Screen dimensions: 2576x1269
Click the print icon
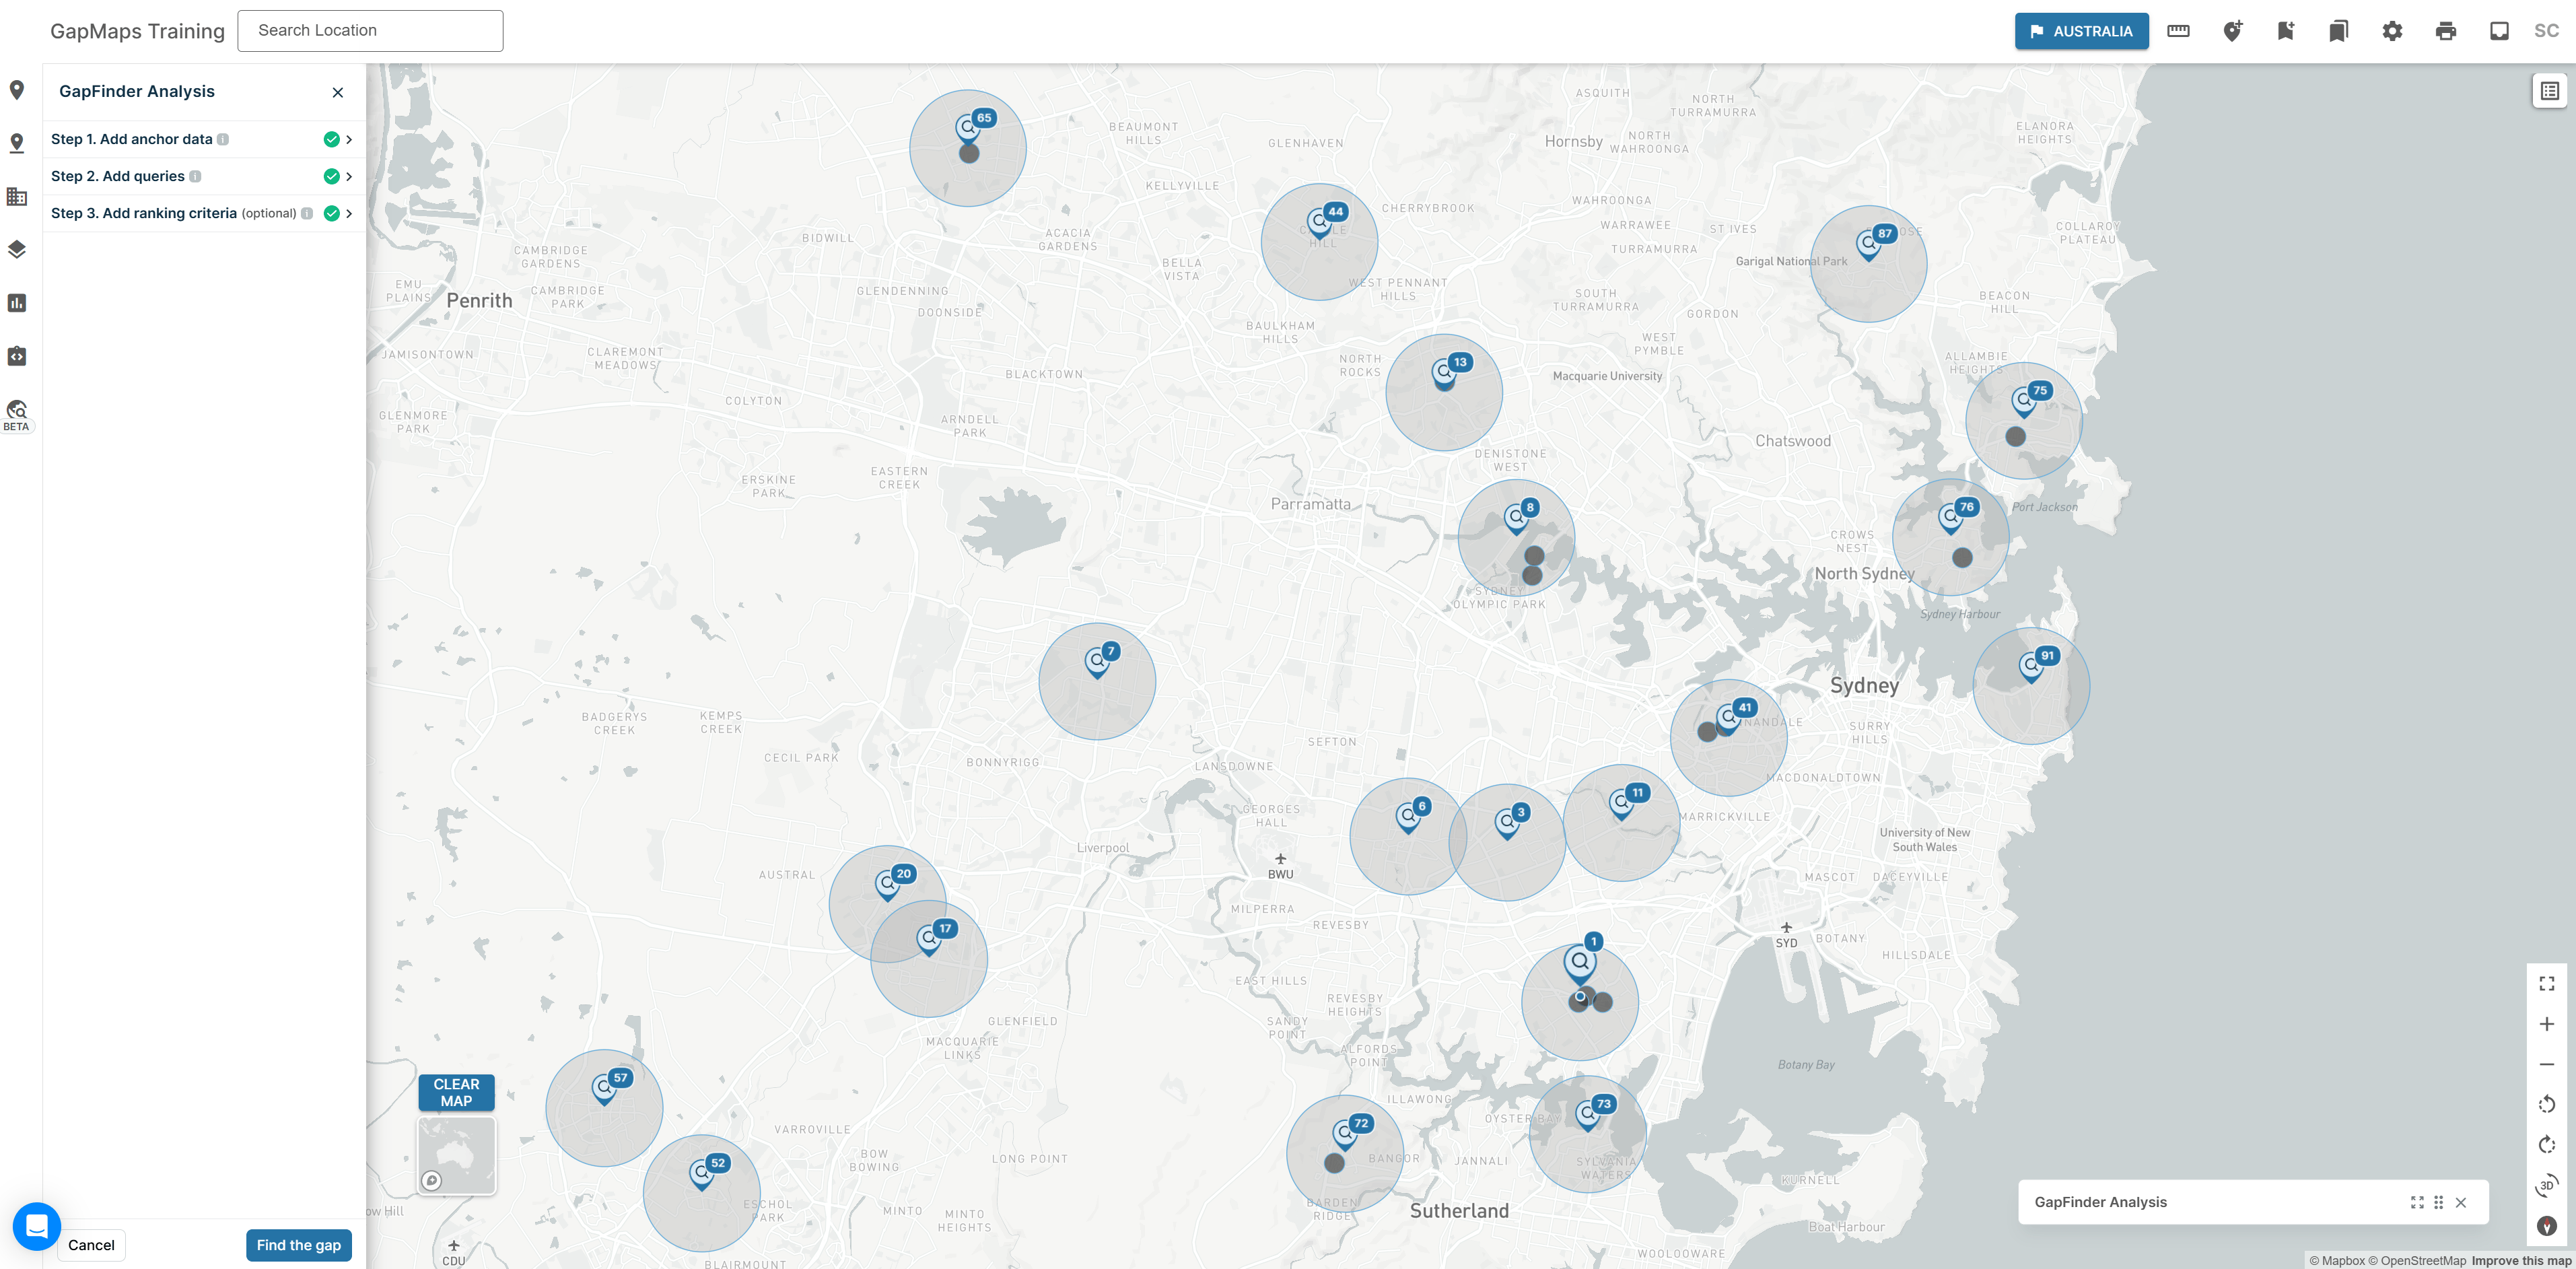(x=2446, y=31)
